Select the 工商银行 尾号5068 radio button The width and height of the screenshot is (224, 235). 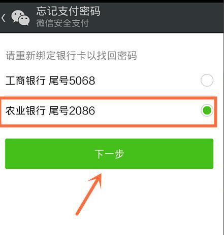[207, 81]
